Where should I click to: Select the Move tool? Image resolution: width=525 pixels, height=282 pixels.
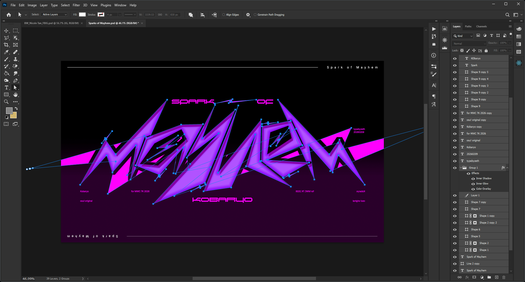point(6,31)
